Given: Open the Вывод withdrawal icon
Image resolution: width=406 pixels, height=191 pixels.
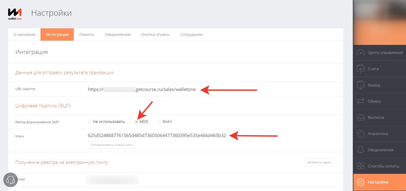Looking at the screenshot, I should 361,85.
